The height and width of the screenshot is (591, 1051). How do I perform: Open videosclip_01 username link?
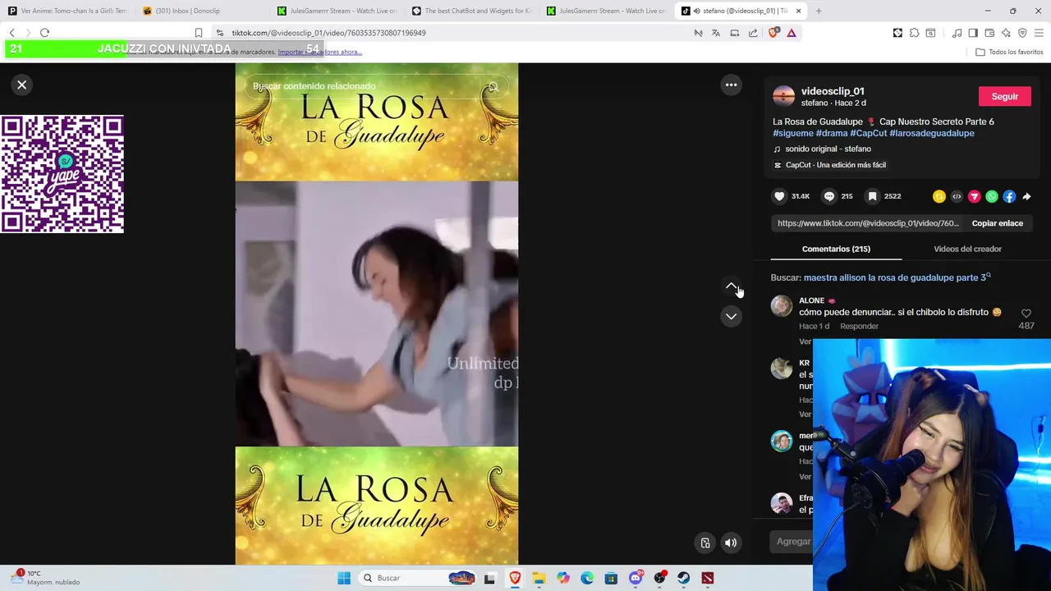(x=833, y=91)
